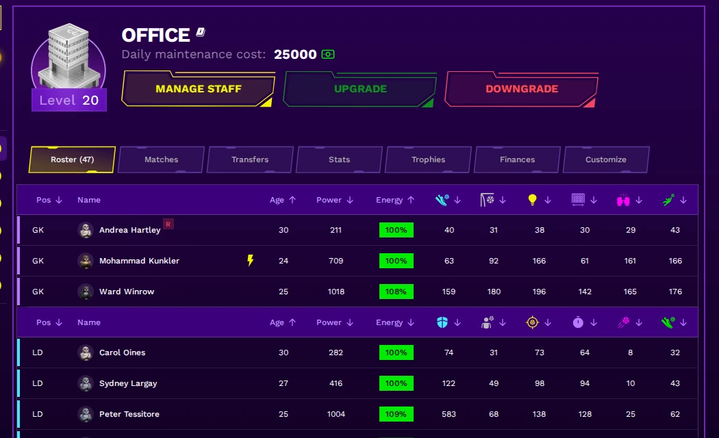Screen dimensions: 719x438
Task: Click Peter Tessitore's power value 1004
Action: (x=336, y=414)
